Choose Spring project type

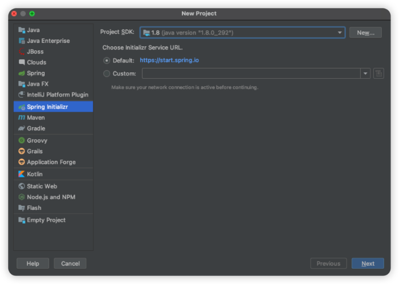(x=54, y=74)
